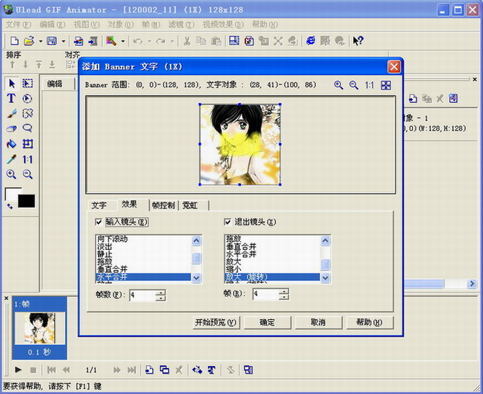
Task: Click the New file icon in toolbar
Action: [x=14, y=40]
